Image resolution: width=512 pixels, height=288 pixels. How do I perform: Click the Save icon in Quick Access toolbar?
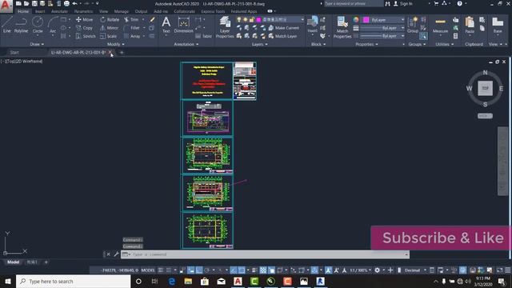[34, 3]
